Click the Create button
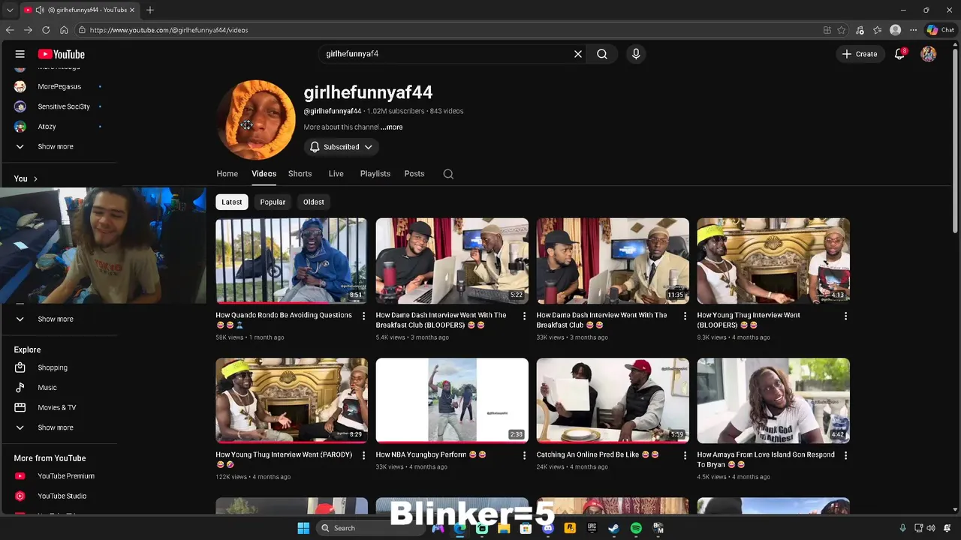This screenshot has height=540, width=961. click(860, 54)
